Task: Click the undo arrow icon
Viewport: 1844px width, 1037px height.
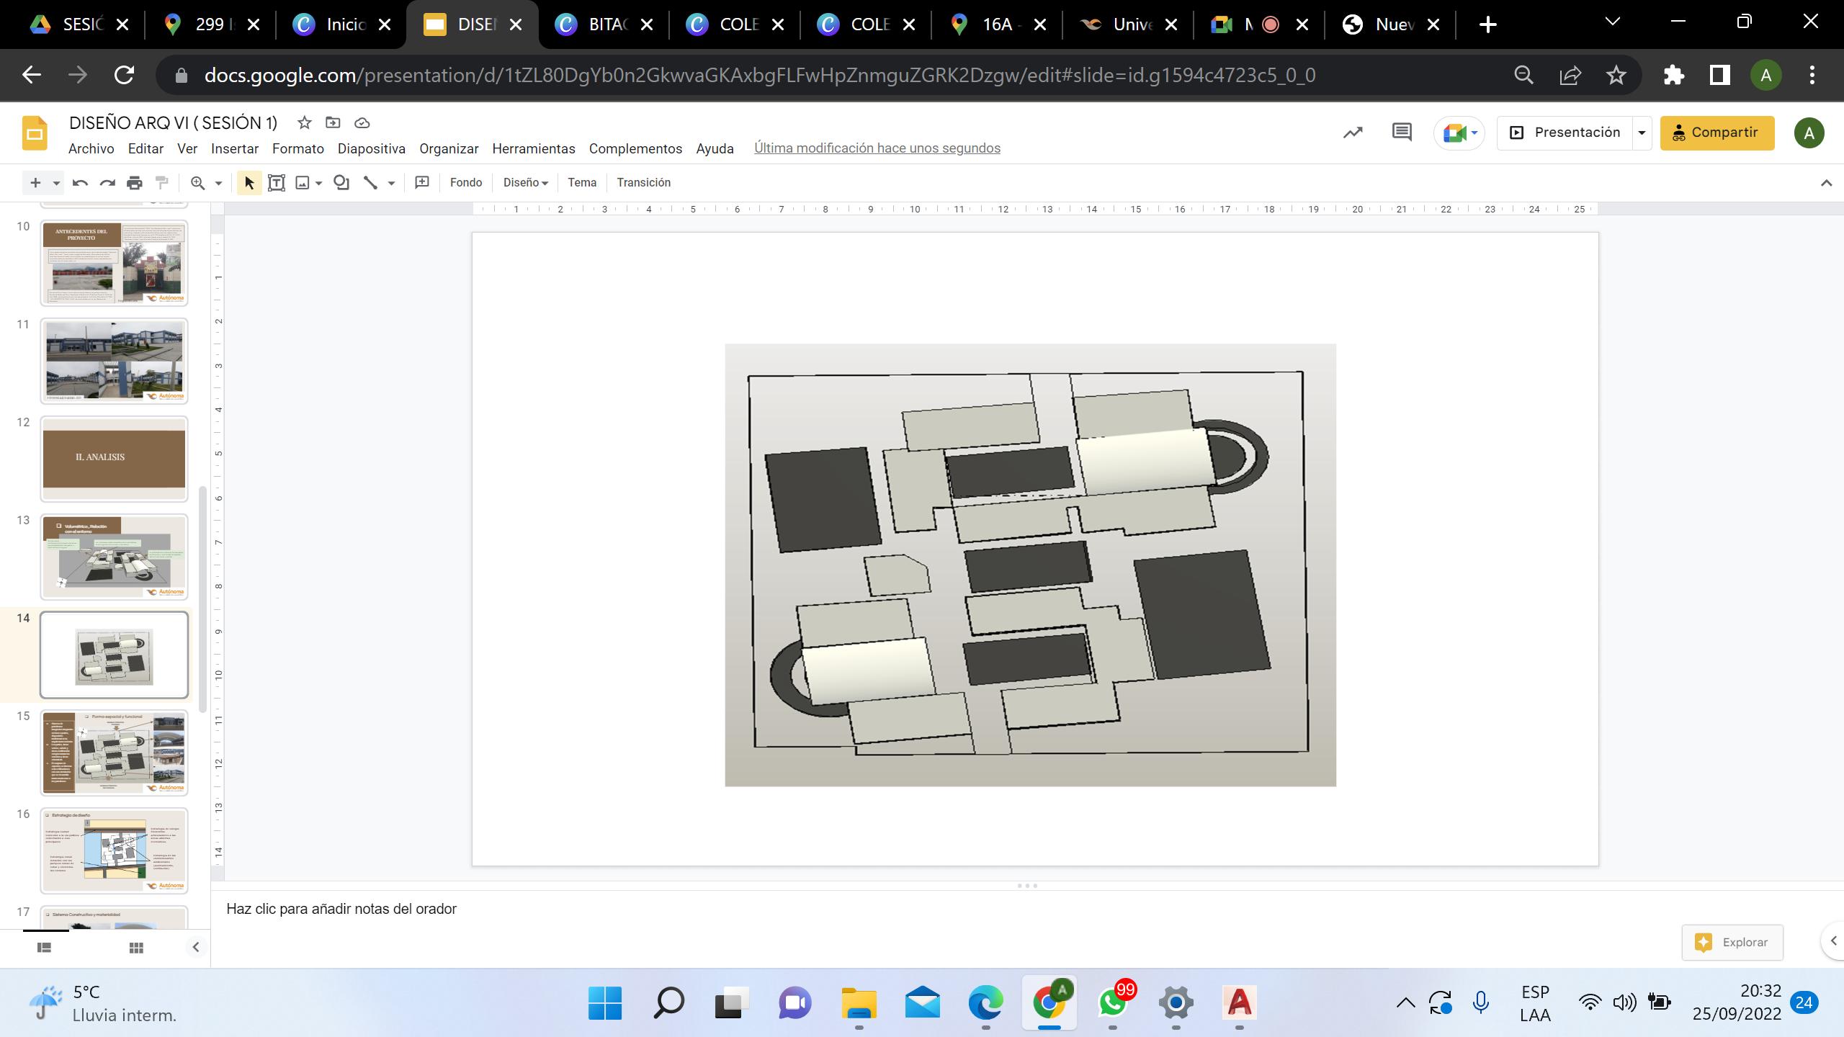Action: pyautogui.click(x=80, y=183)
